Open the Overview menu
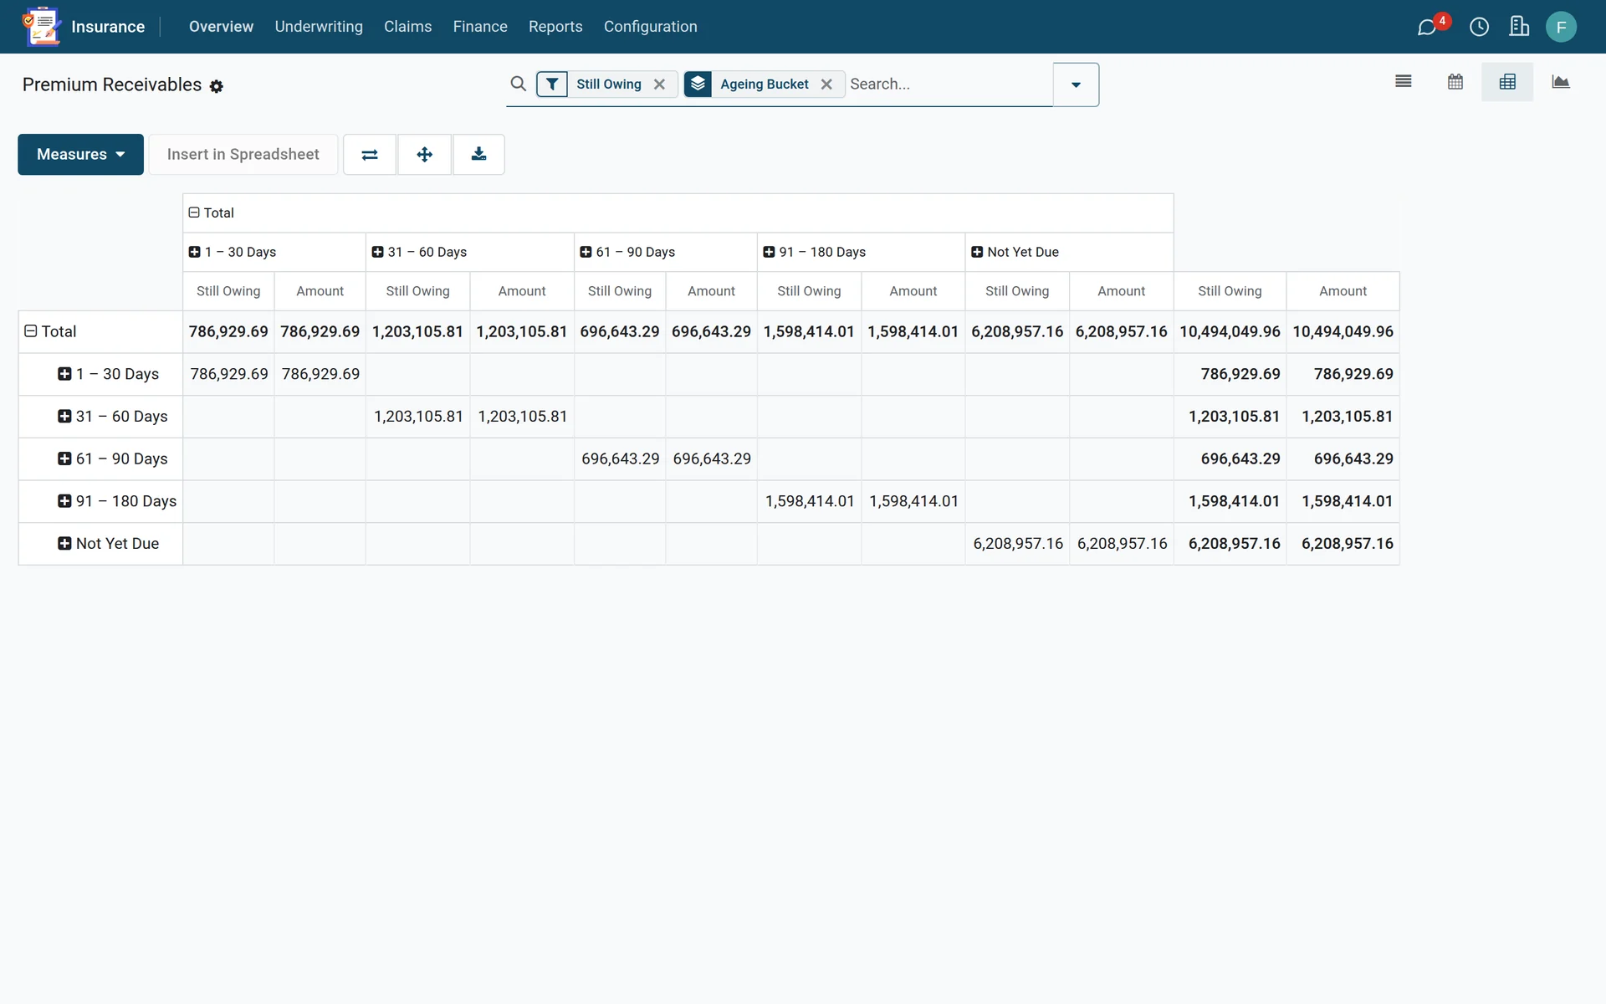This screenshot has width=1606, height=1004. pyautogui.click(x=221, y=27)
